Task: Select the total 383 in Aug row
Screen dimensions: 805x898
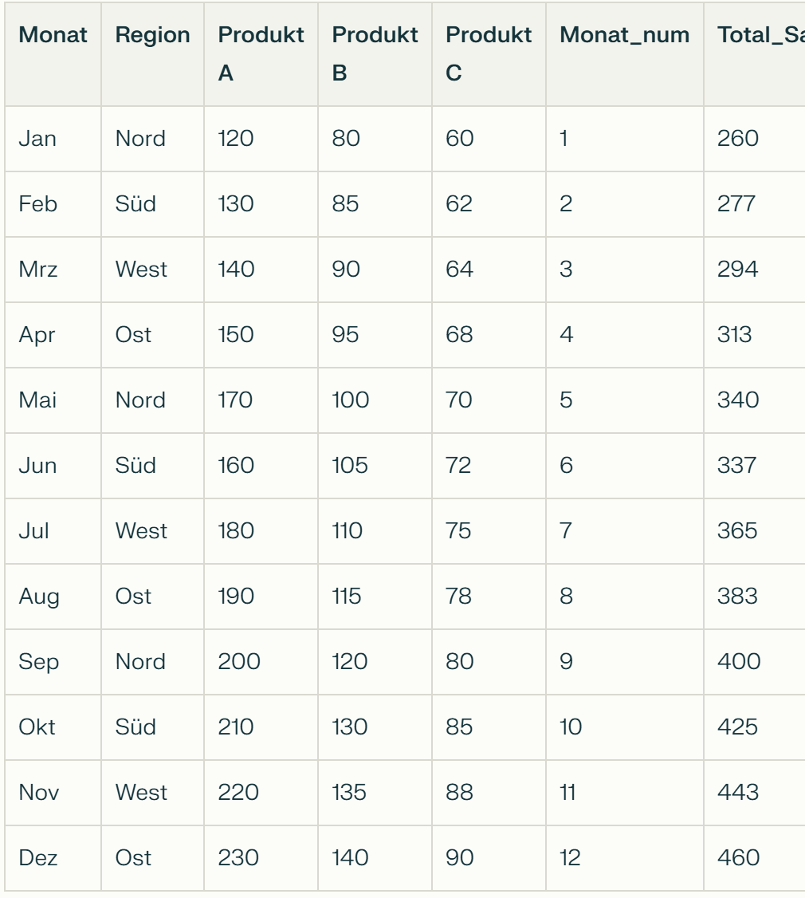Action: coord(755,596)
